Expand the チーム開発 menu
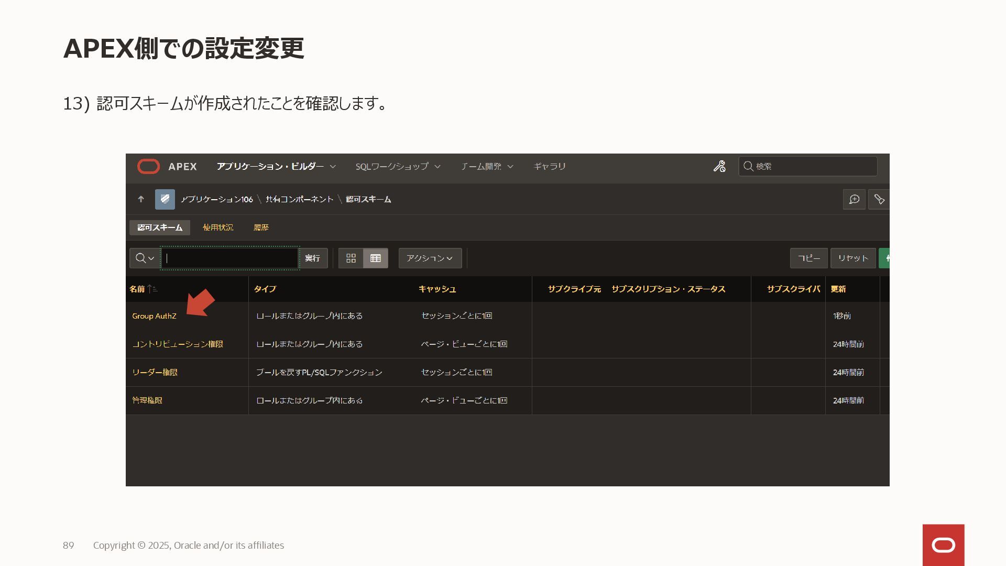This screenshot has width=1006, height=566. (x=487, y=167)
